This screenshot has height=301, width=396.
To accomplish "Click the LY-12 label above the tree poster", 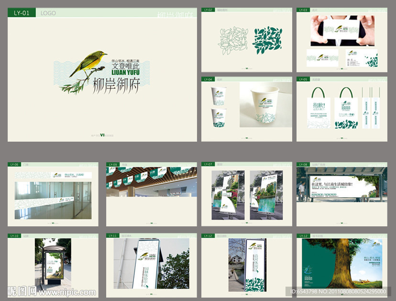I will pyautogui.click(x=303, y=236).
